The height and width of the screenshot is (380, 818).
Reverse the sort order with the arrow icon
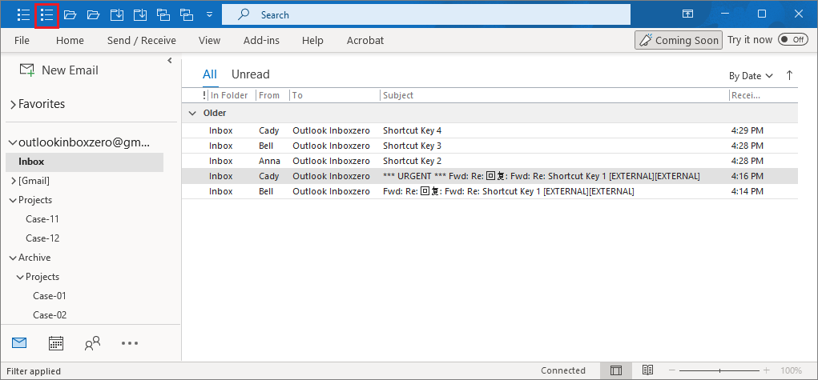[x=789, y=75]
